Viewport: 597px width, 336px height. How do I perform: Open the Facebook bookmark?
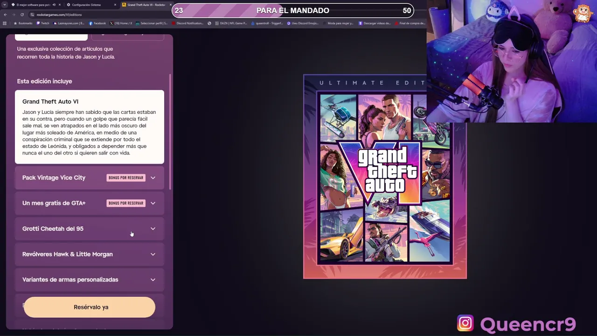tap(97, 23)
